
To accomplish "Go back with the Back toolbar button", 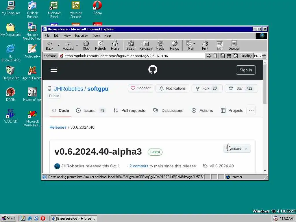I will click(50, 45).
